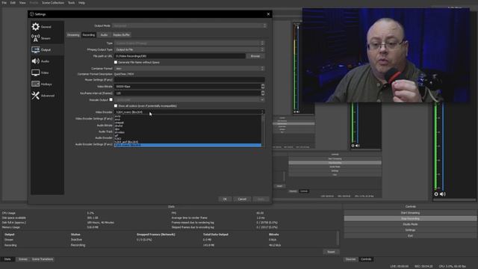Enable Show all codecs checkbox
The height and width of the screenshot is (269, 478).
click(x=116, y=106)
